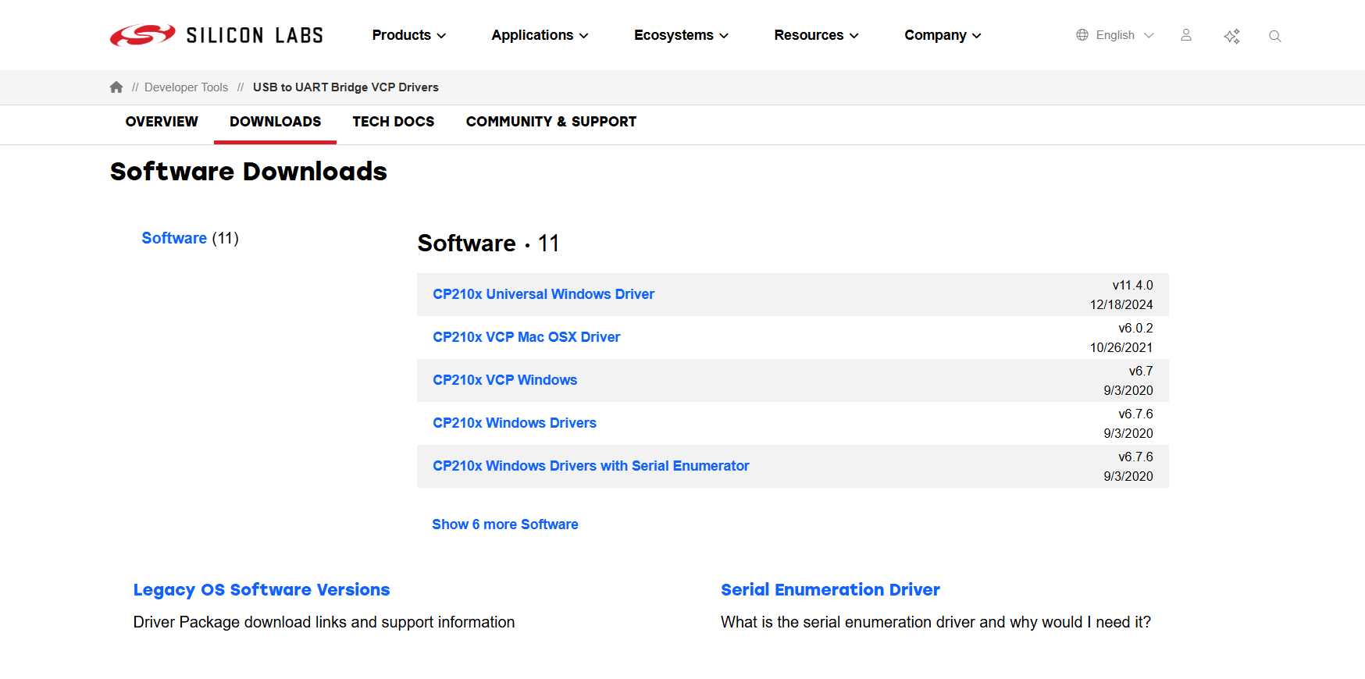Open the Tech Docs tab
Screen dimensions: 1365x679
(x=393, y=122)
